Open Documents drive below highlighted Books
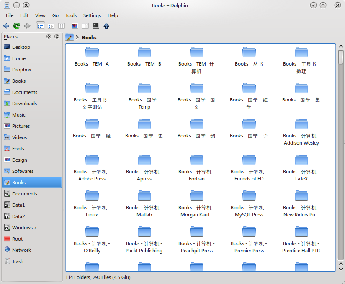 coord(32,194)
